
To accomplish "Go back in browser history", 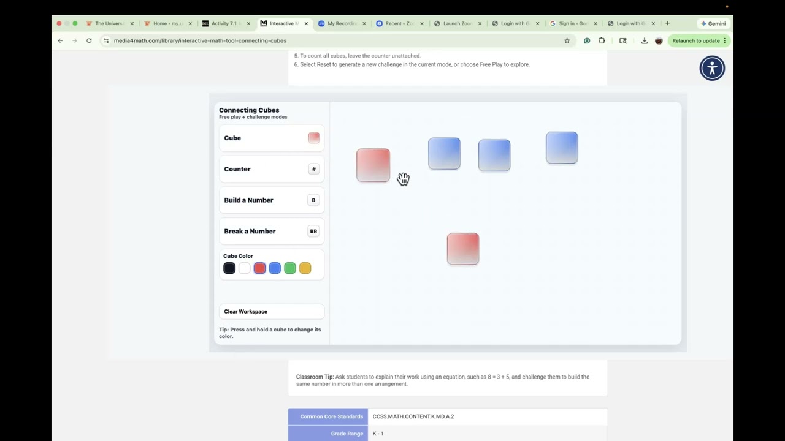I will point(60,40).
